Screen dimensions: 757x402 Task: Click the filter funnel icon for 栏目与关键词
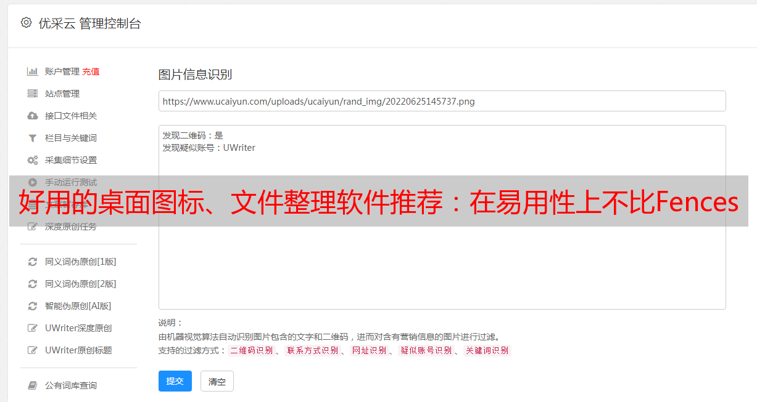click(x=33, y=138)
